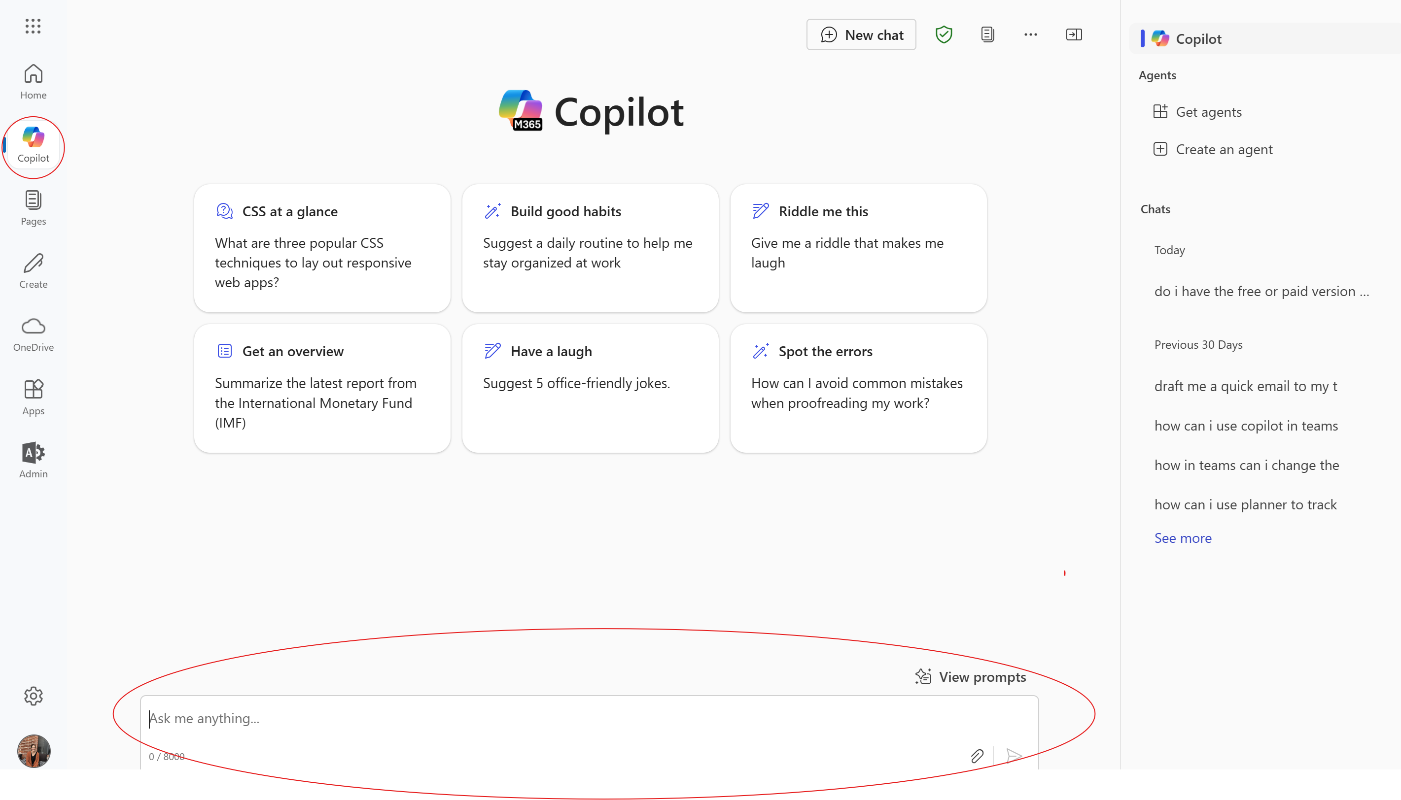Screen dimensions: 1401x800
Task: Open the settings gear icon
Action: (33, 696)
